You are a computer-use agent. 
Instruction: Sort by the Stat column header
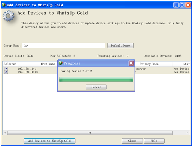point(186,64)
